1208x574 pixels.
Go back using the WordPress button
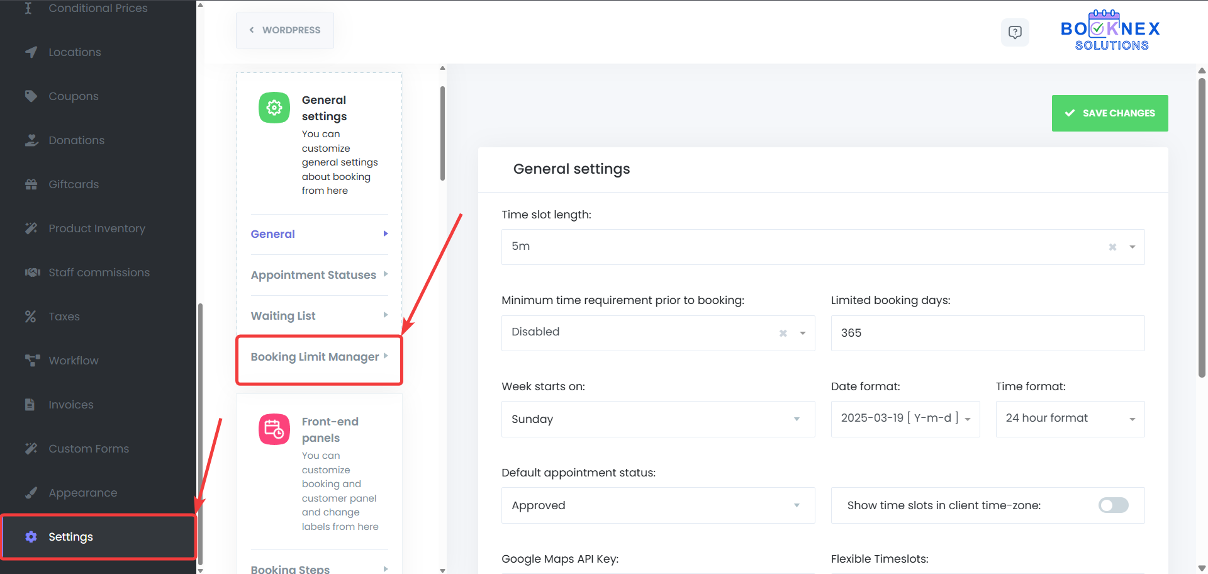tap(284, 30)
